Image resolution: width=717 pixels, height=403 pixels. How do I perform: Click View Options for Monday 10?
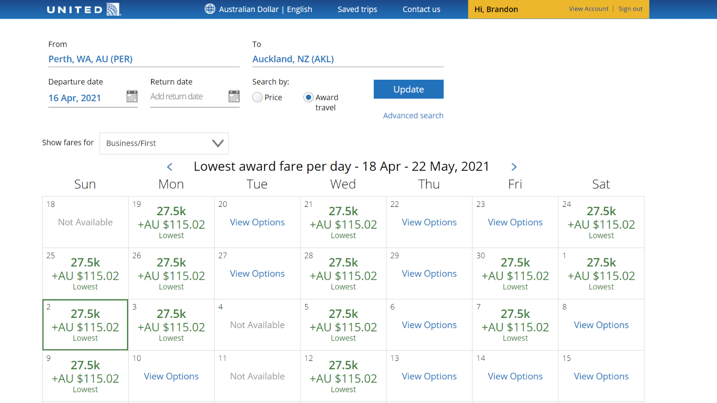point(171,377)
